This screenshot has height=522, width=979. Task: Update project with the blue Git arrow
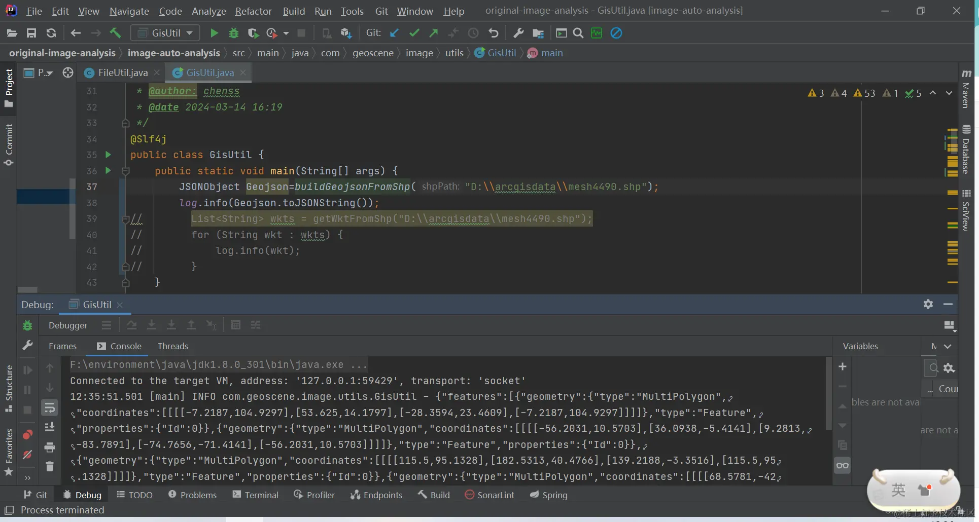(394, 33)
